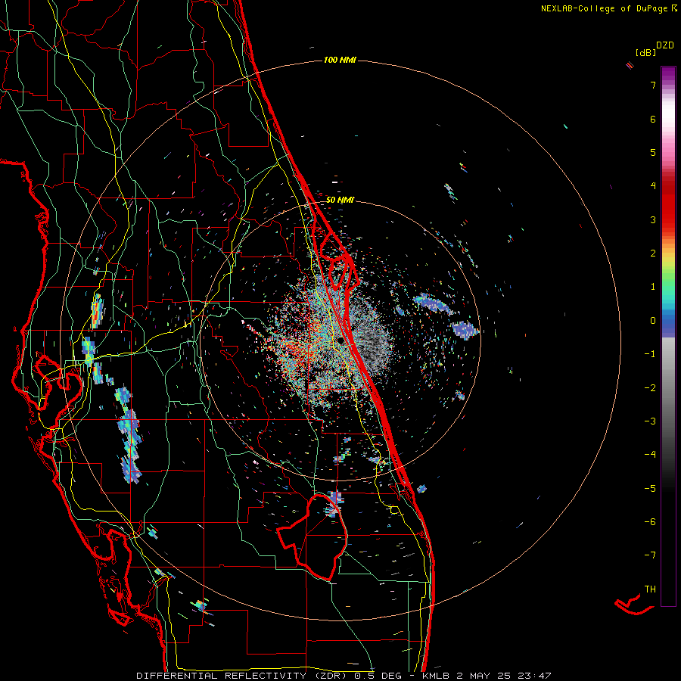Click the -2 value on the dB scale

[x=650, y=387]
